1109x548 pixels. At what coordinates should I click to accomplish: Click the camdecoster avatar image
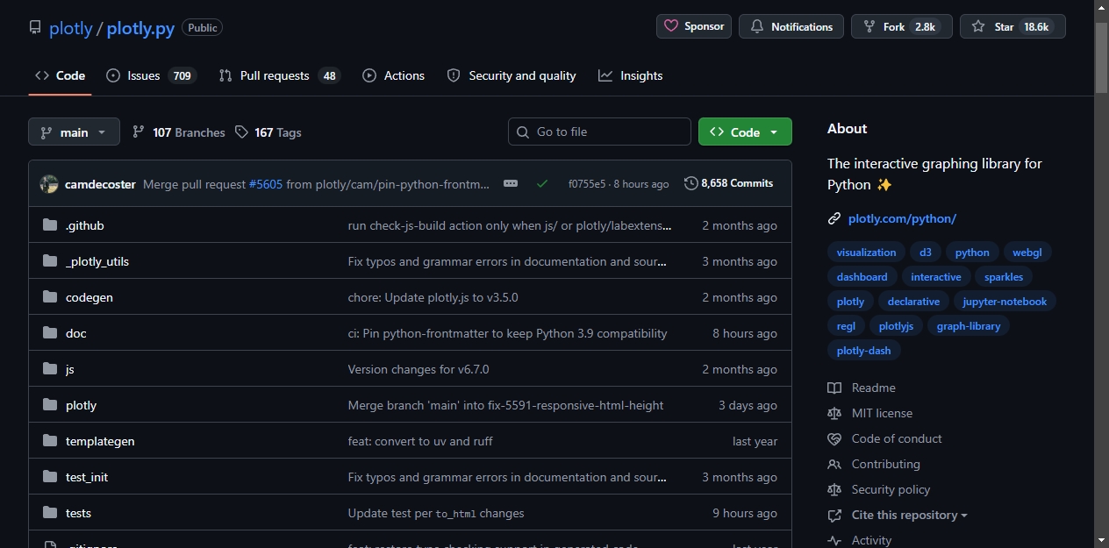tap(49, 184)
